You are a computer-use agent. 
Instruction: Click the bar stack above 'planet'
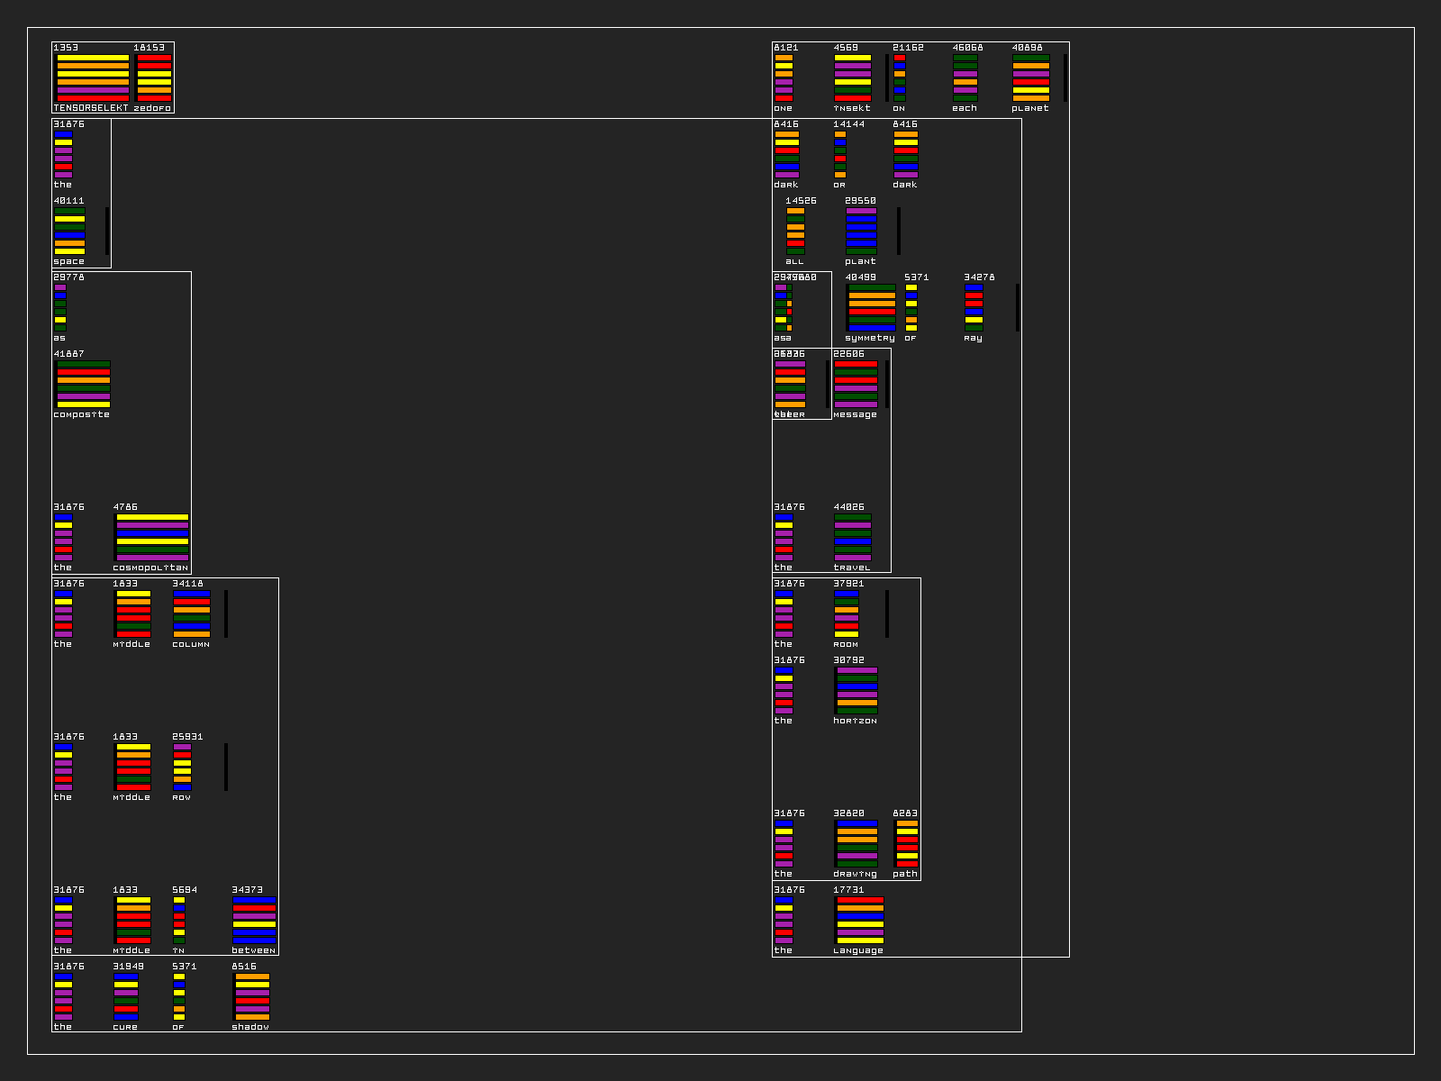point(1030,77)
